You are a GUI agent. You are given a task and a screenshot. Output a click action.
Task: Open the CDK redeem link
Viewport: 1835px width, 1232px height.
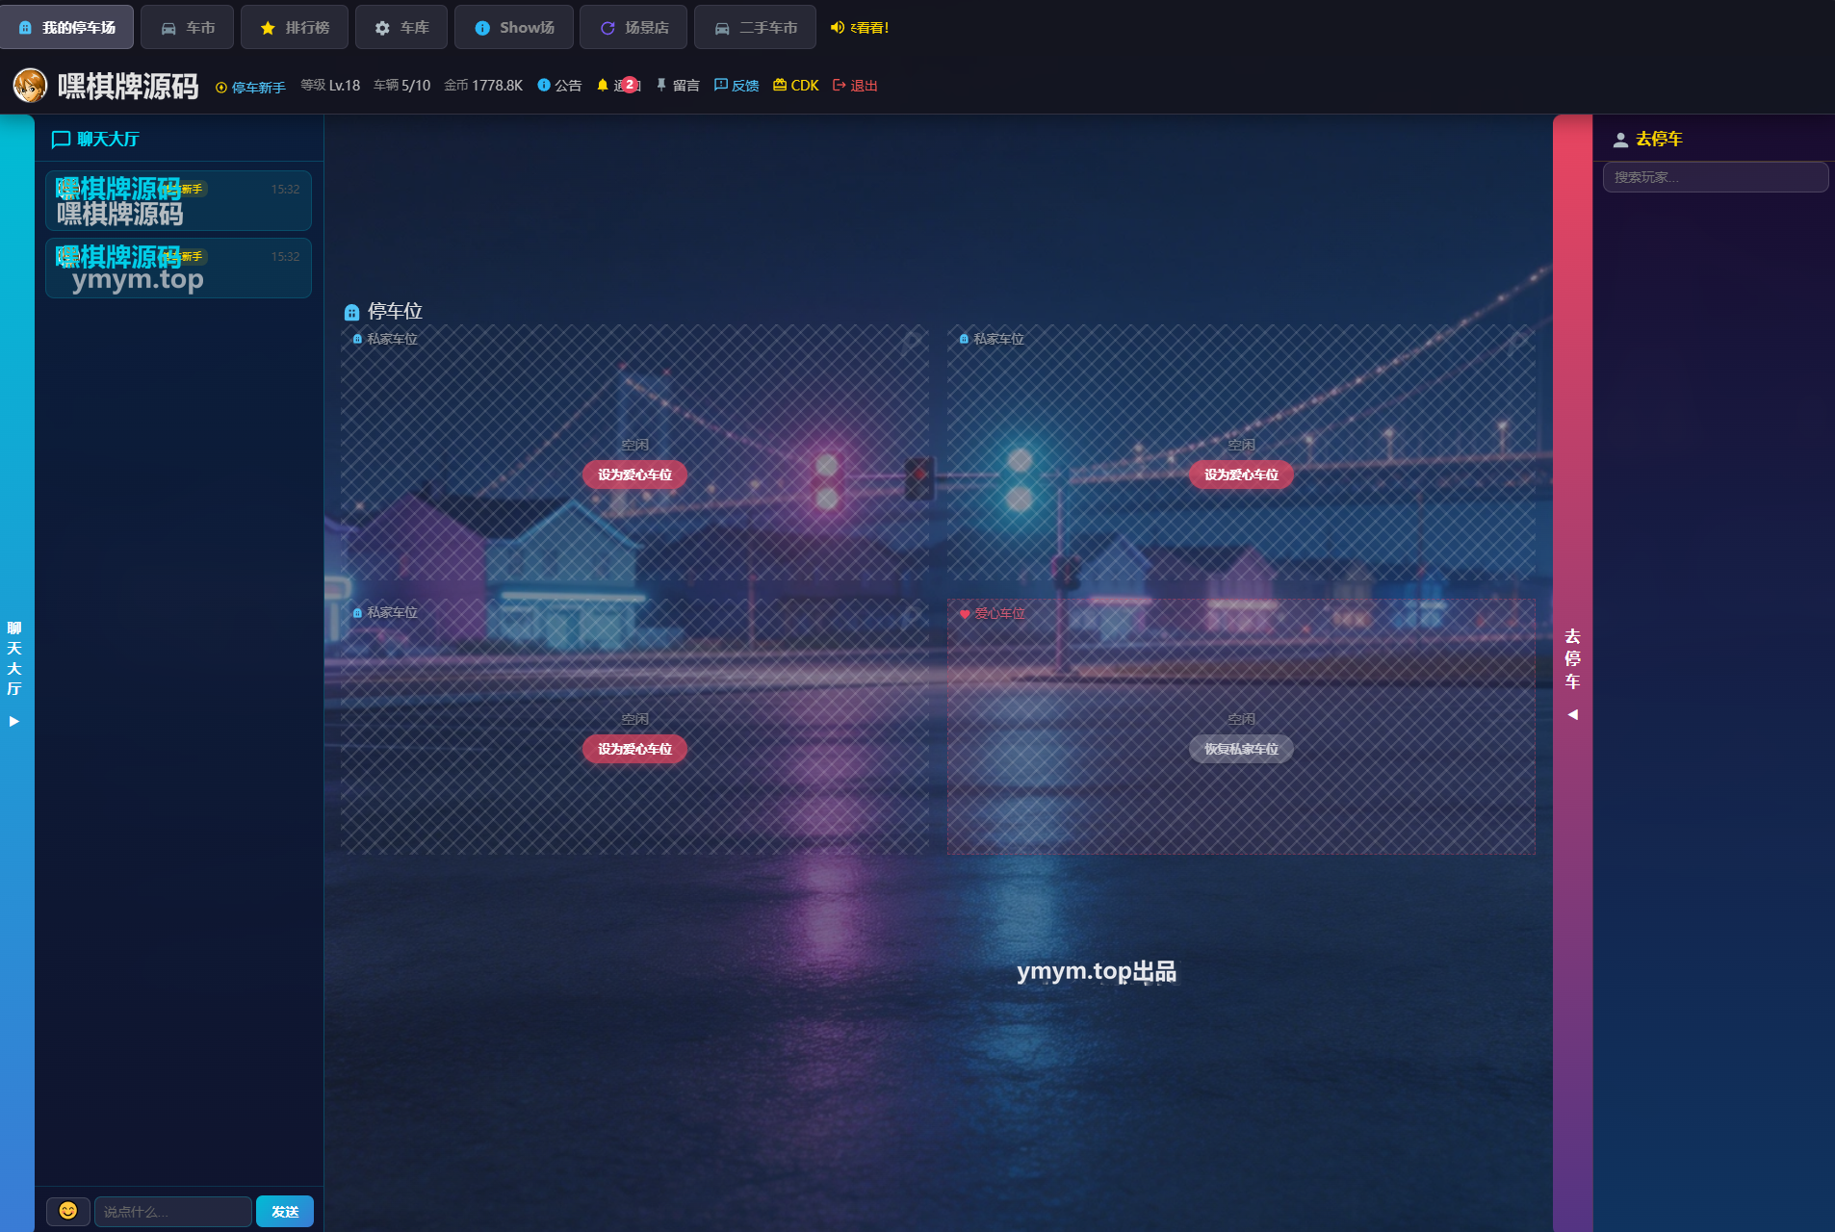[796, 85]
